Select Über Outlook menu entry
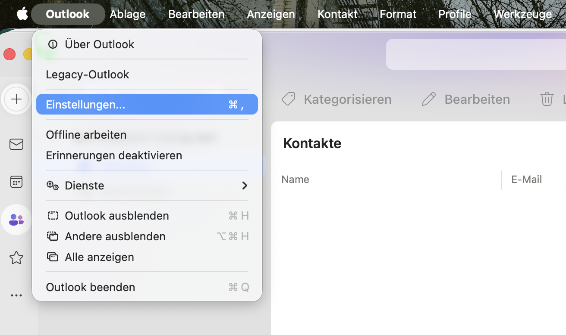Screen dimensions: 566x335 click(x=99, y=44)
